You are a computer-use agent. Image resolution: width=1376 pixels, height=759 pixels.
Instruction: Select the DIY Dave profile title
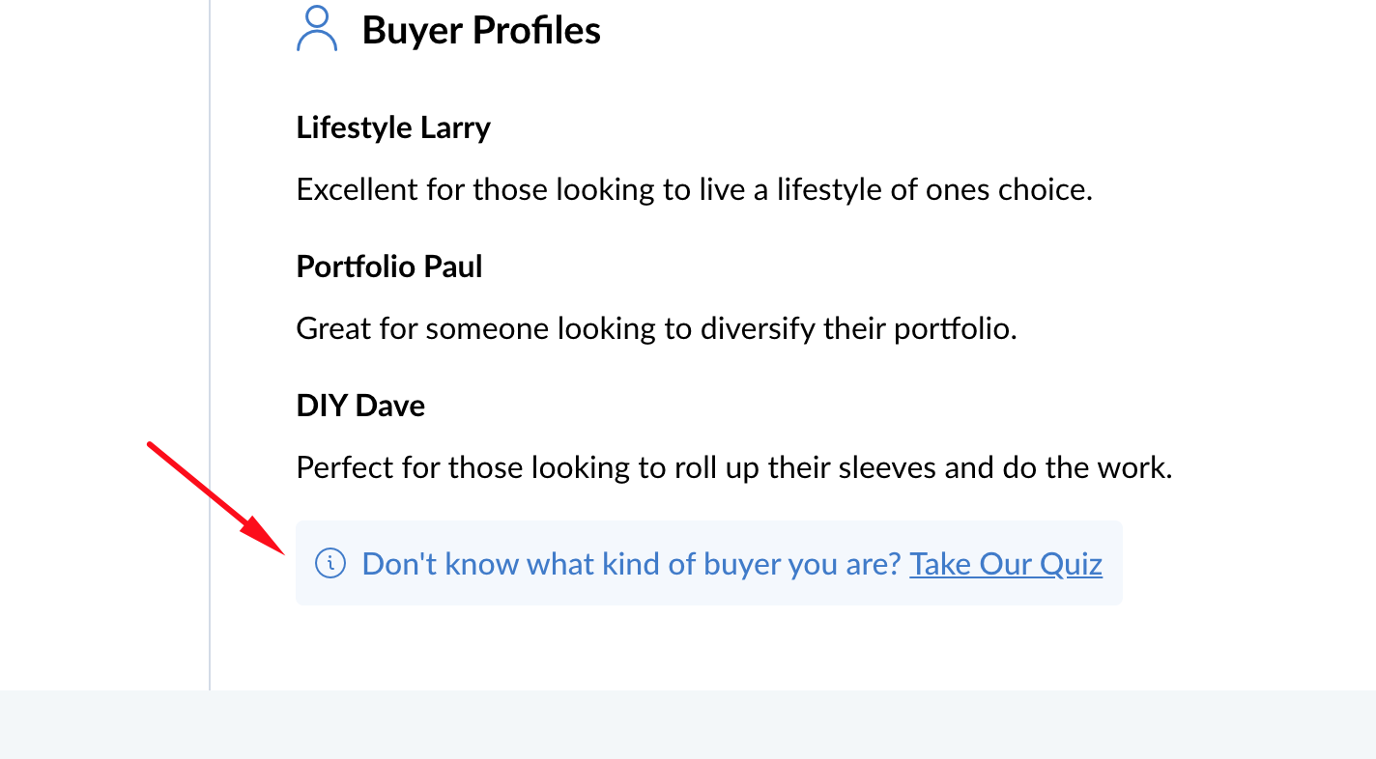[360, 406]
